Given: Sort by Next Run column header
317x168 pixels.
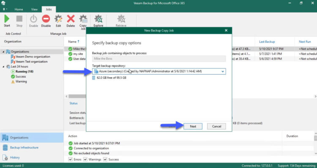Looking at the screenshot, I should coord(305,42).
